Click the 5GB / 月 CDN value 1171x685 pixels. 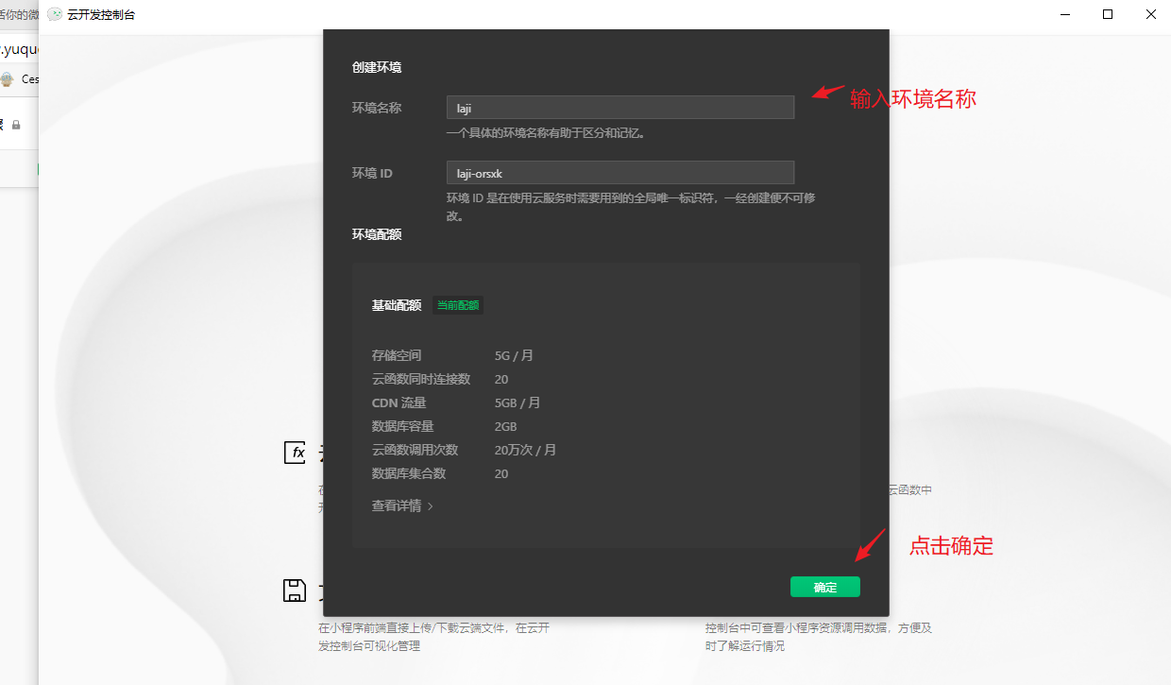point(518,402)
